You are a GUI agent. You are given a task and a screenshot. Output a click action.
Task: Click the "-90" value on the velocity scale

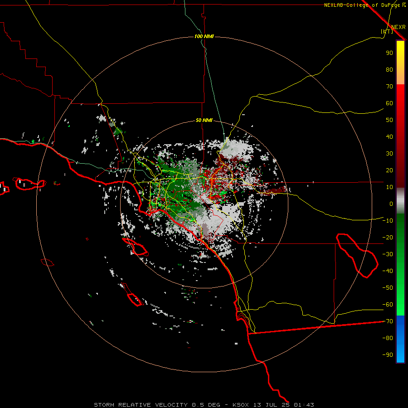(x=388, y=355)
